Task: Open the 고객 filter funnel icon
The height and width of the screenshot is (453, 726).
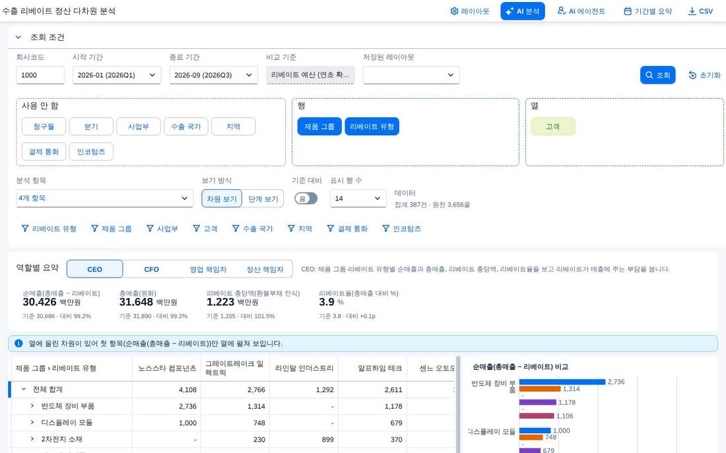Action: [196, 229]
